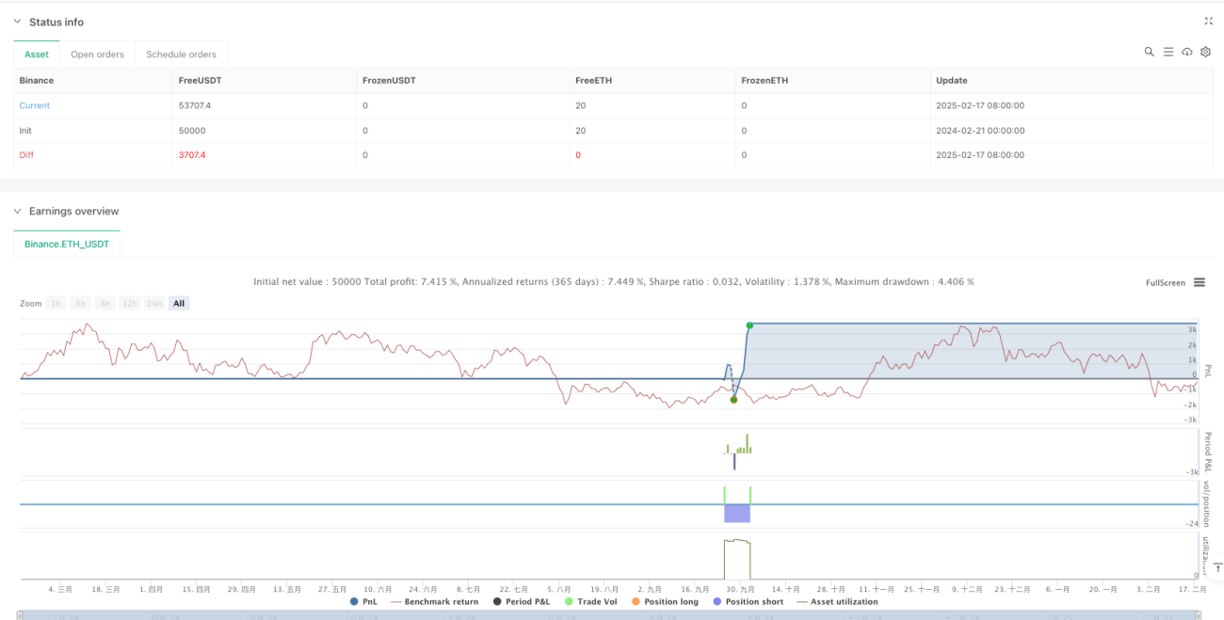Toggle the Benchmark return legend entry
Viewport: 1224px width, 620px height.
(434, 601)
